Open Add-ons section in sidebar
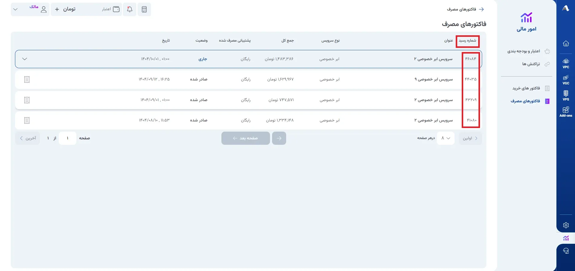Viewport: 575px width, 271px height. (566, 112)
